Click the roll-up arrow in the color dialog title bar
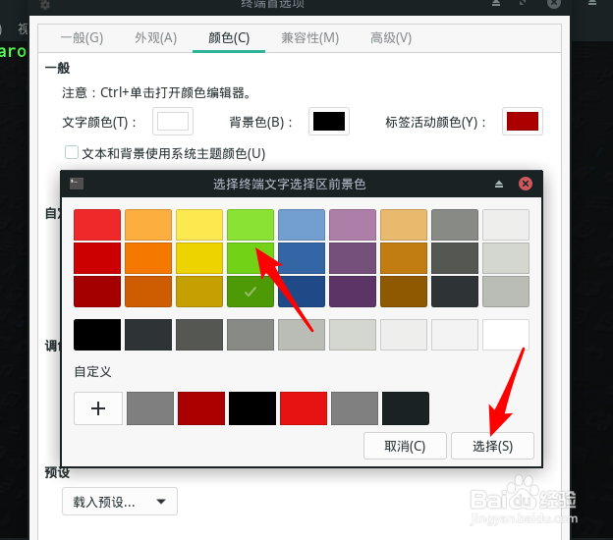 pyautogui.click(x=499, y=184)
